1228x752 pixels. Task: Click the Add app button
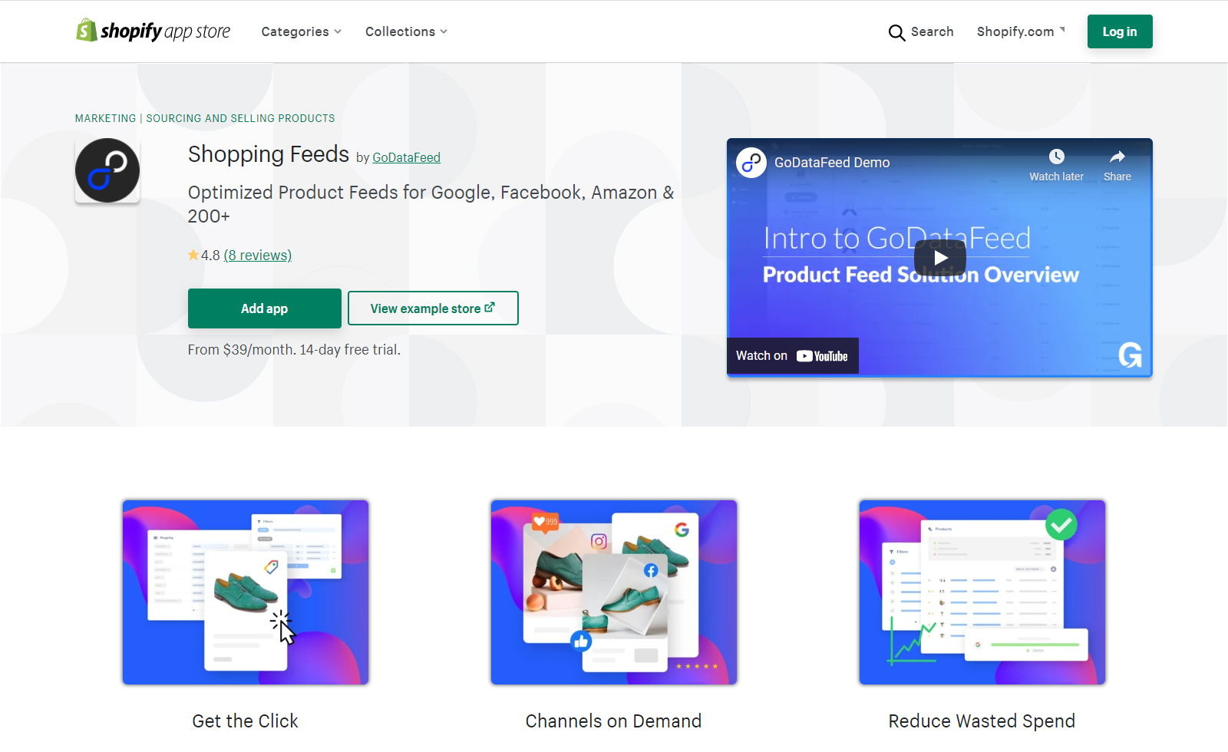tap(265, 308)
